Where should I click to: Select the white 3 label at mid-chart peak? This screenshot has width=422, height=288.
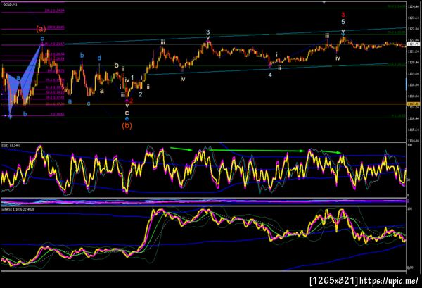tap(207, 32)
